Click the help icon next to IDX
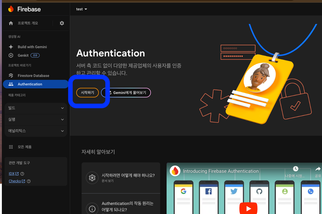The image size is (322, 214). pyautogui.click(x=22, y=174)
